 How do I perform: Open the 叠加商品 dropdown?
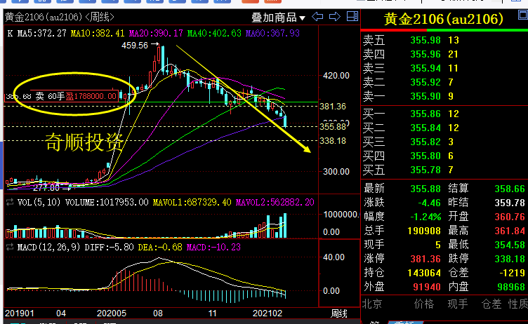279,18
